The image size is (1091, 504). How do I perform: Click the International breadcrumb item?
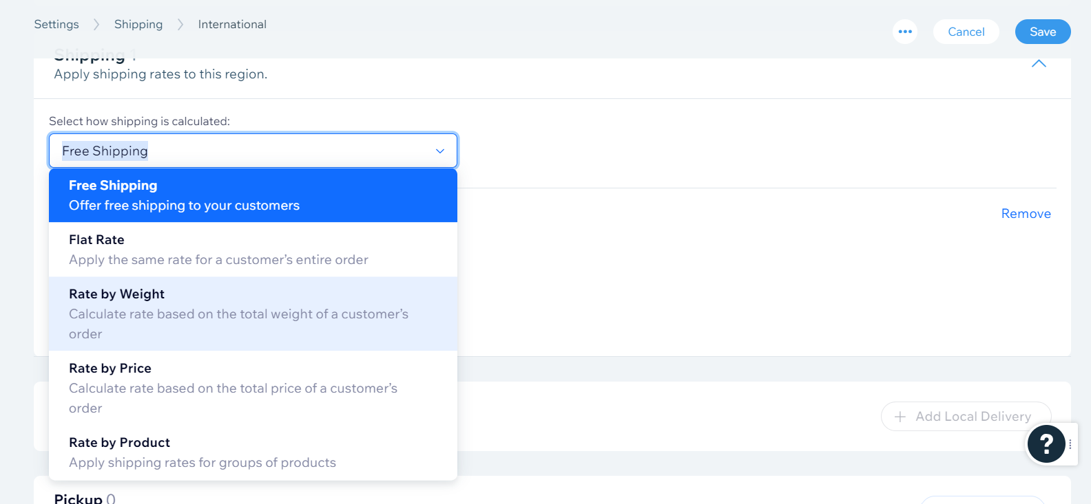coord(232,24)
